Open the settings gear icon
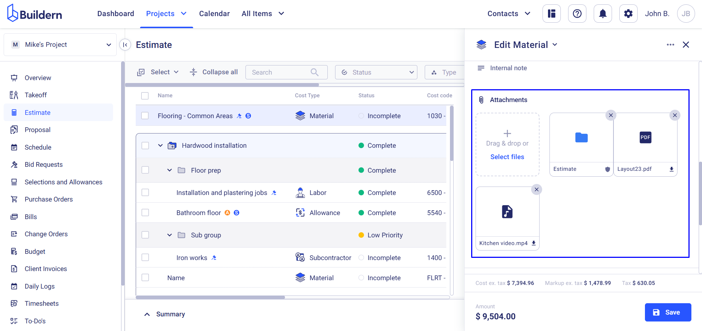The height and width of the screenshot is (331, 702). 628,14
